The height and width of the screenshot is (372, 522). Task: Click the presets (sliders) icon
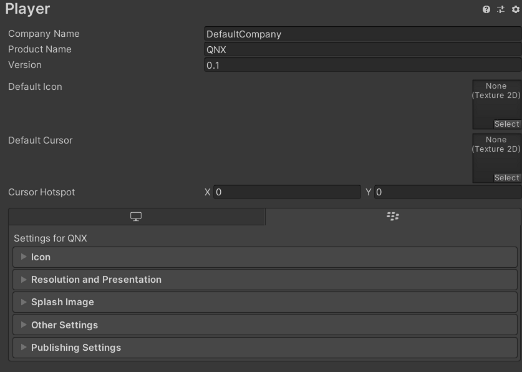tap(501, 10)
